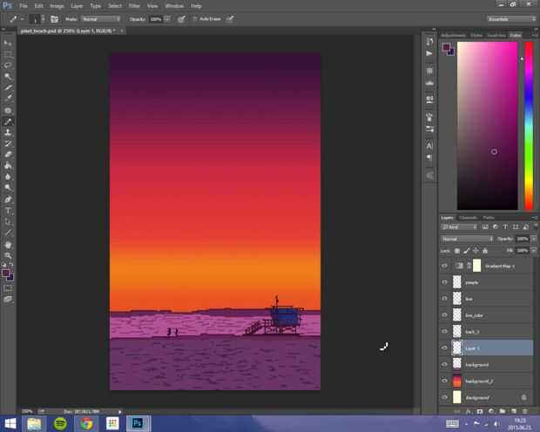This screenshot has height=432, width=540.
Task: Pick a color in the color field
Action: tap(487, 125)
